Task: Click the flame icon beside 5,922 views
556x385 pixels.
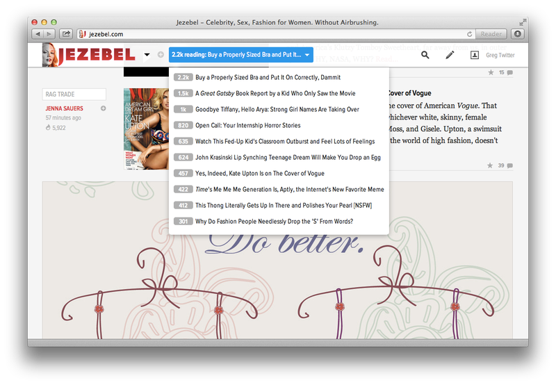Action: click(x=48, y=128)
